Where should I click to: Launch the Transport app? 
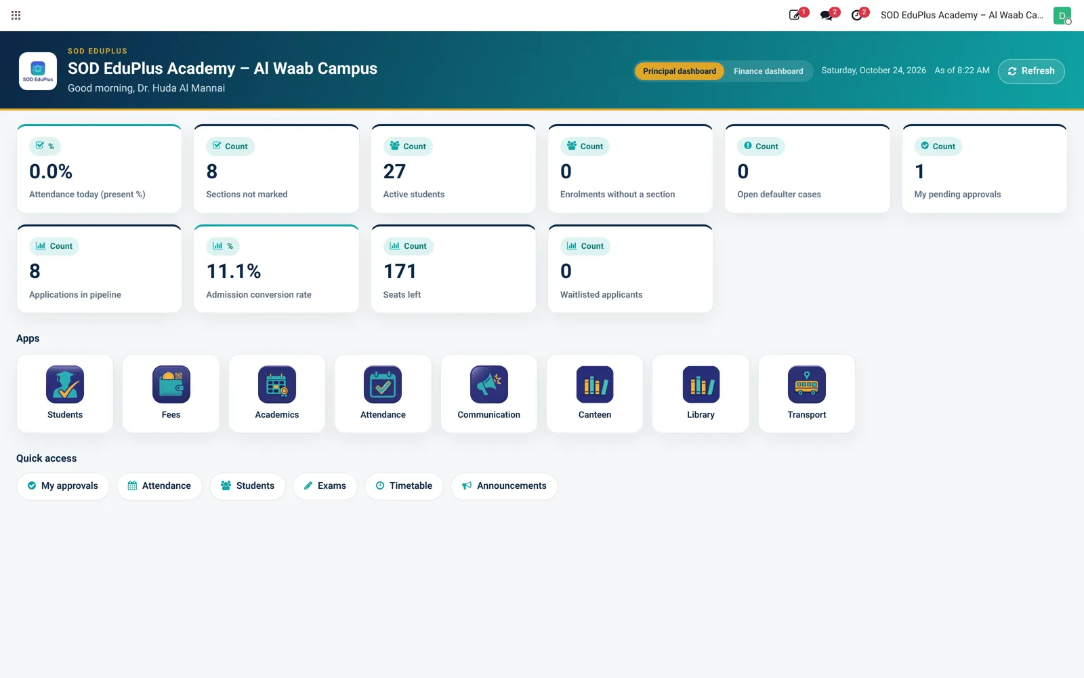point(807,393)
